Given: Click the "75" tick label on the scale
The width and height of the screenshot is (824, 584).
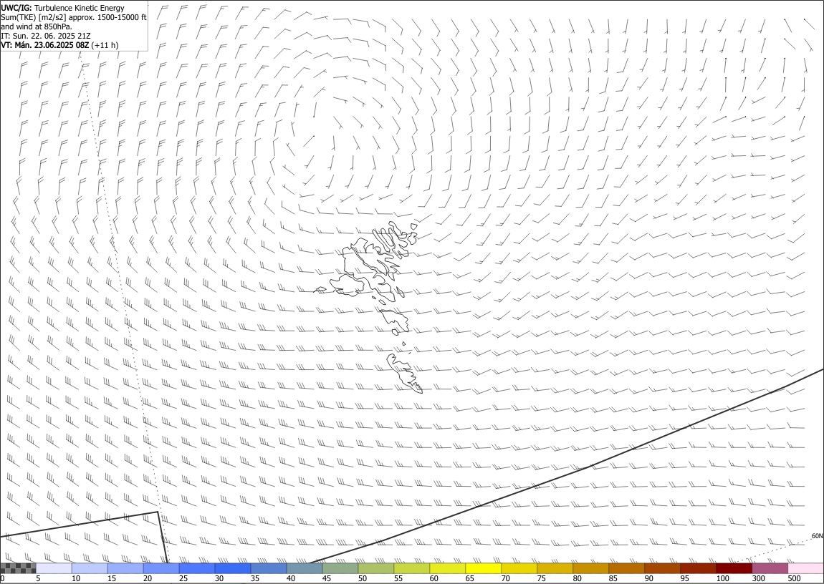Looking at the screenshot, I should coord(541,578).
